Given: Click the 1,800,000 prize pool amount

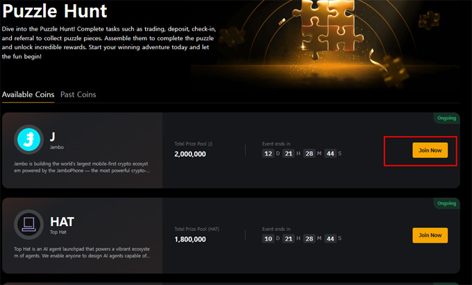Looking at the screenshot, I should coord(190,239).
